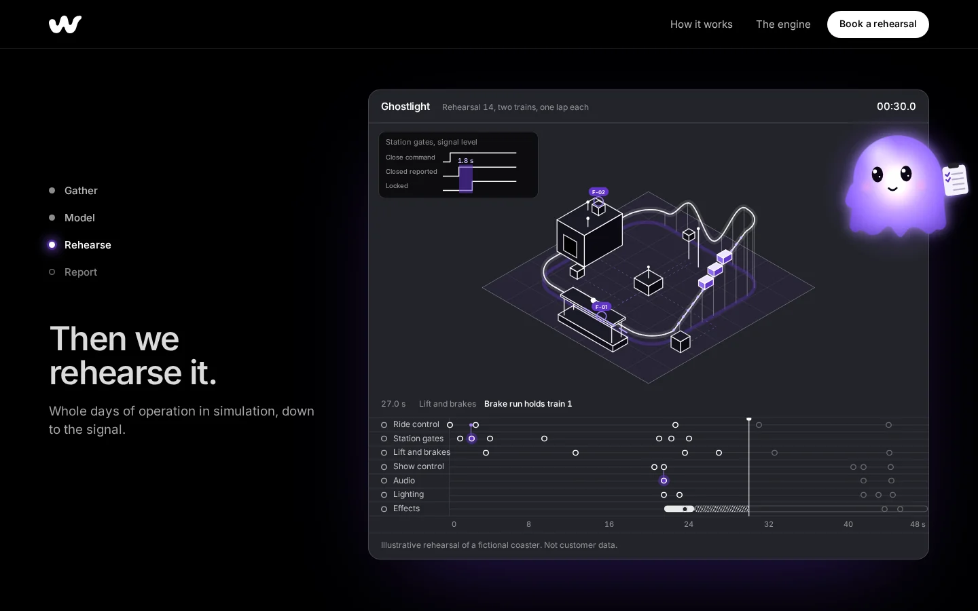The image size is (978, 611).
Task: Toggle the Show control row circle
Action: click(x=384, y=467)
